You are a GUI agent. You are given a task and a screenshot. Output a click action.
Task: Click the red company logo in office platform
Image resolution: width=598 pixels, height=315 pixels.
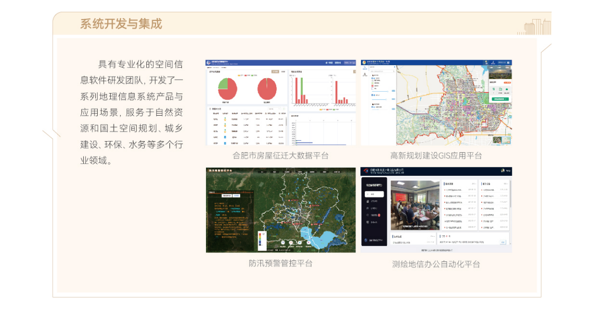point(366,171)
